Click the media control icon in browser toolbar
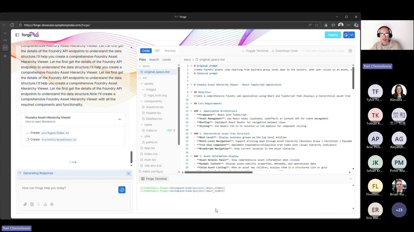414x232 pixels. coord(326,25)
